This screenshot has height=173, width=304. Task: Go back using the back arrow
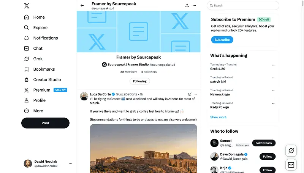coord(82,5)
